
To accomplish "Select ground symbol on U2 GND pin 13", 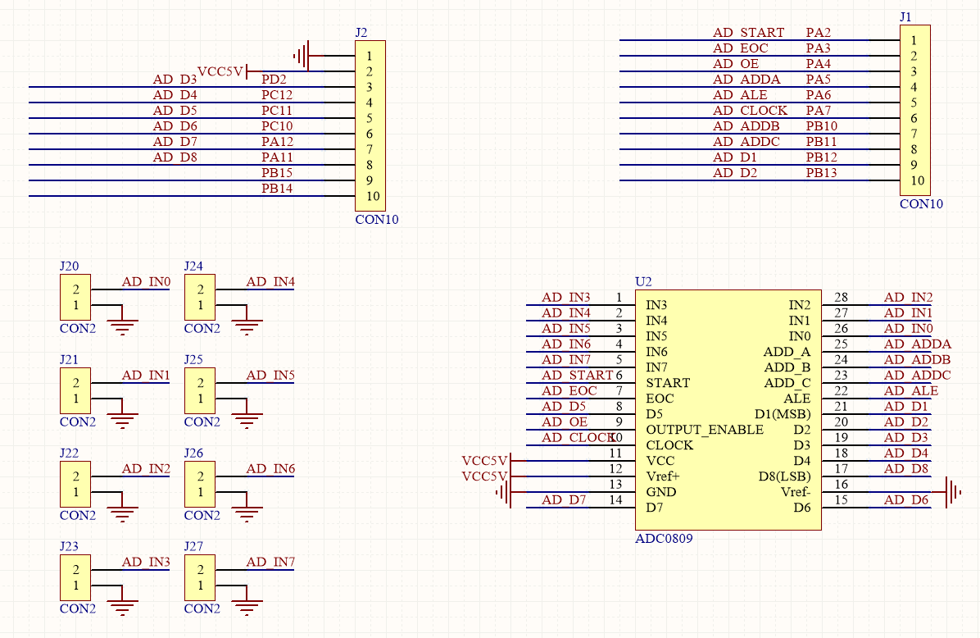I will (x=504, y=492).
